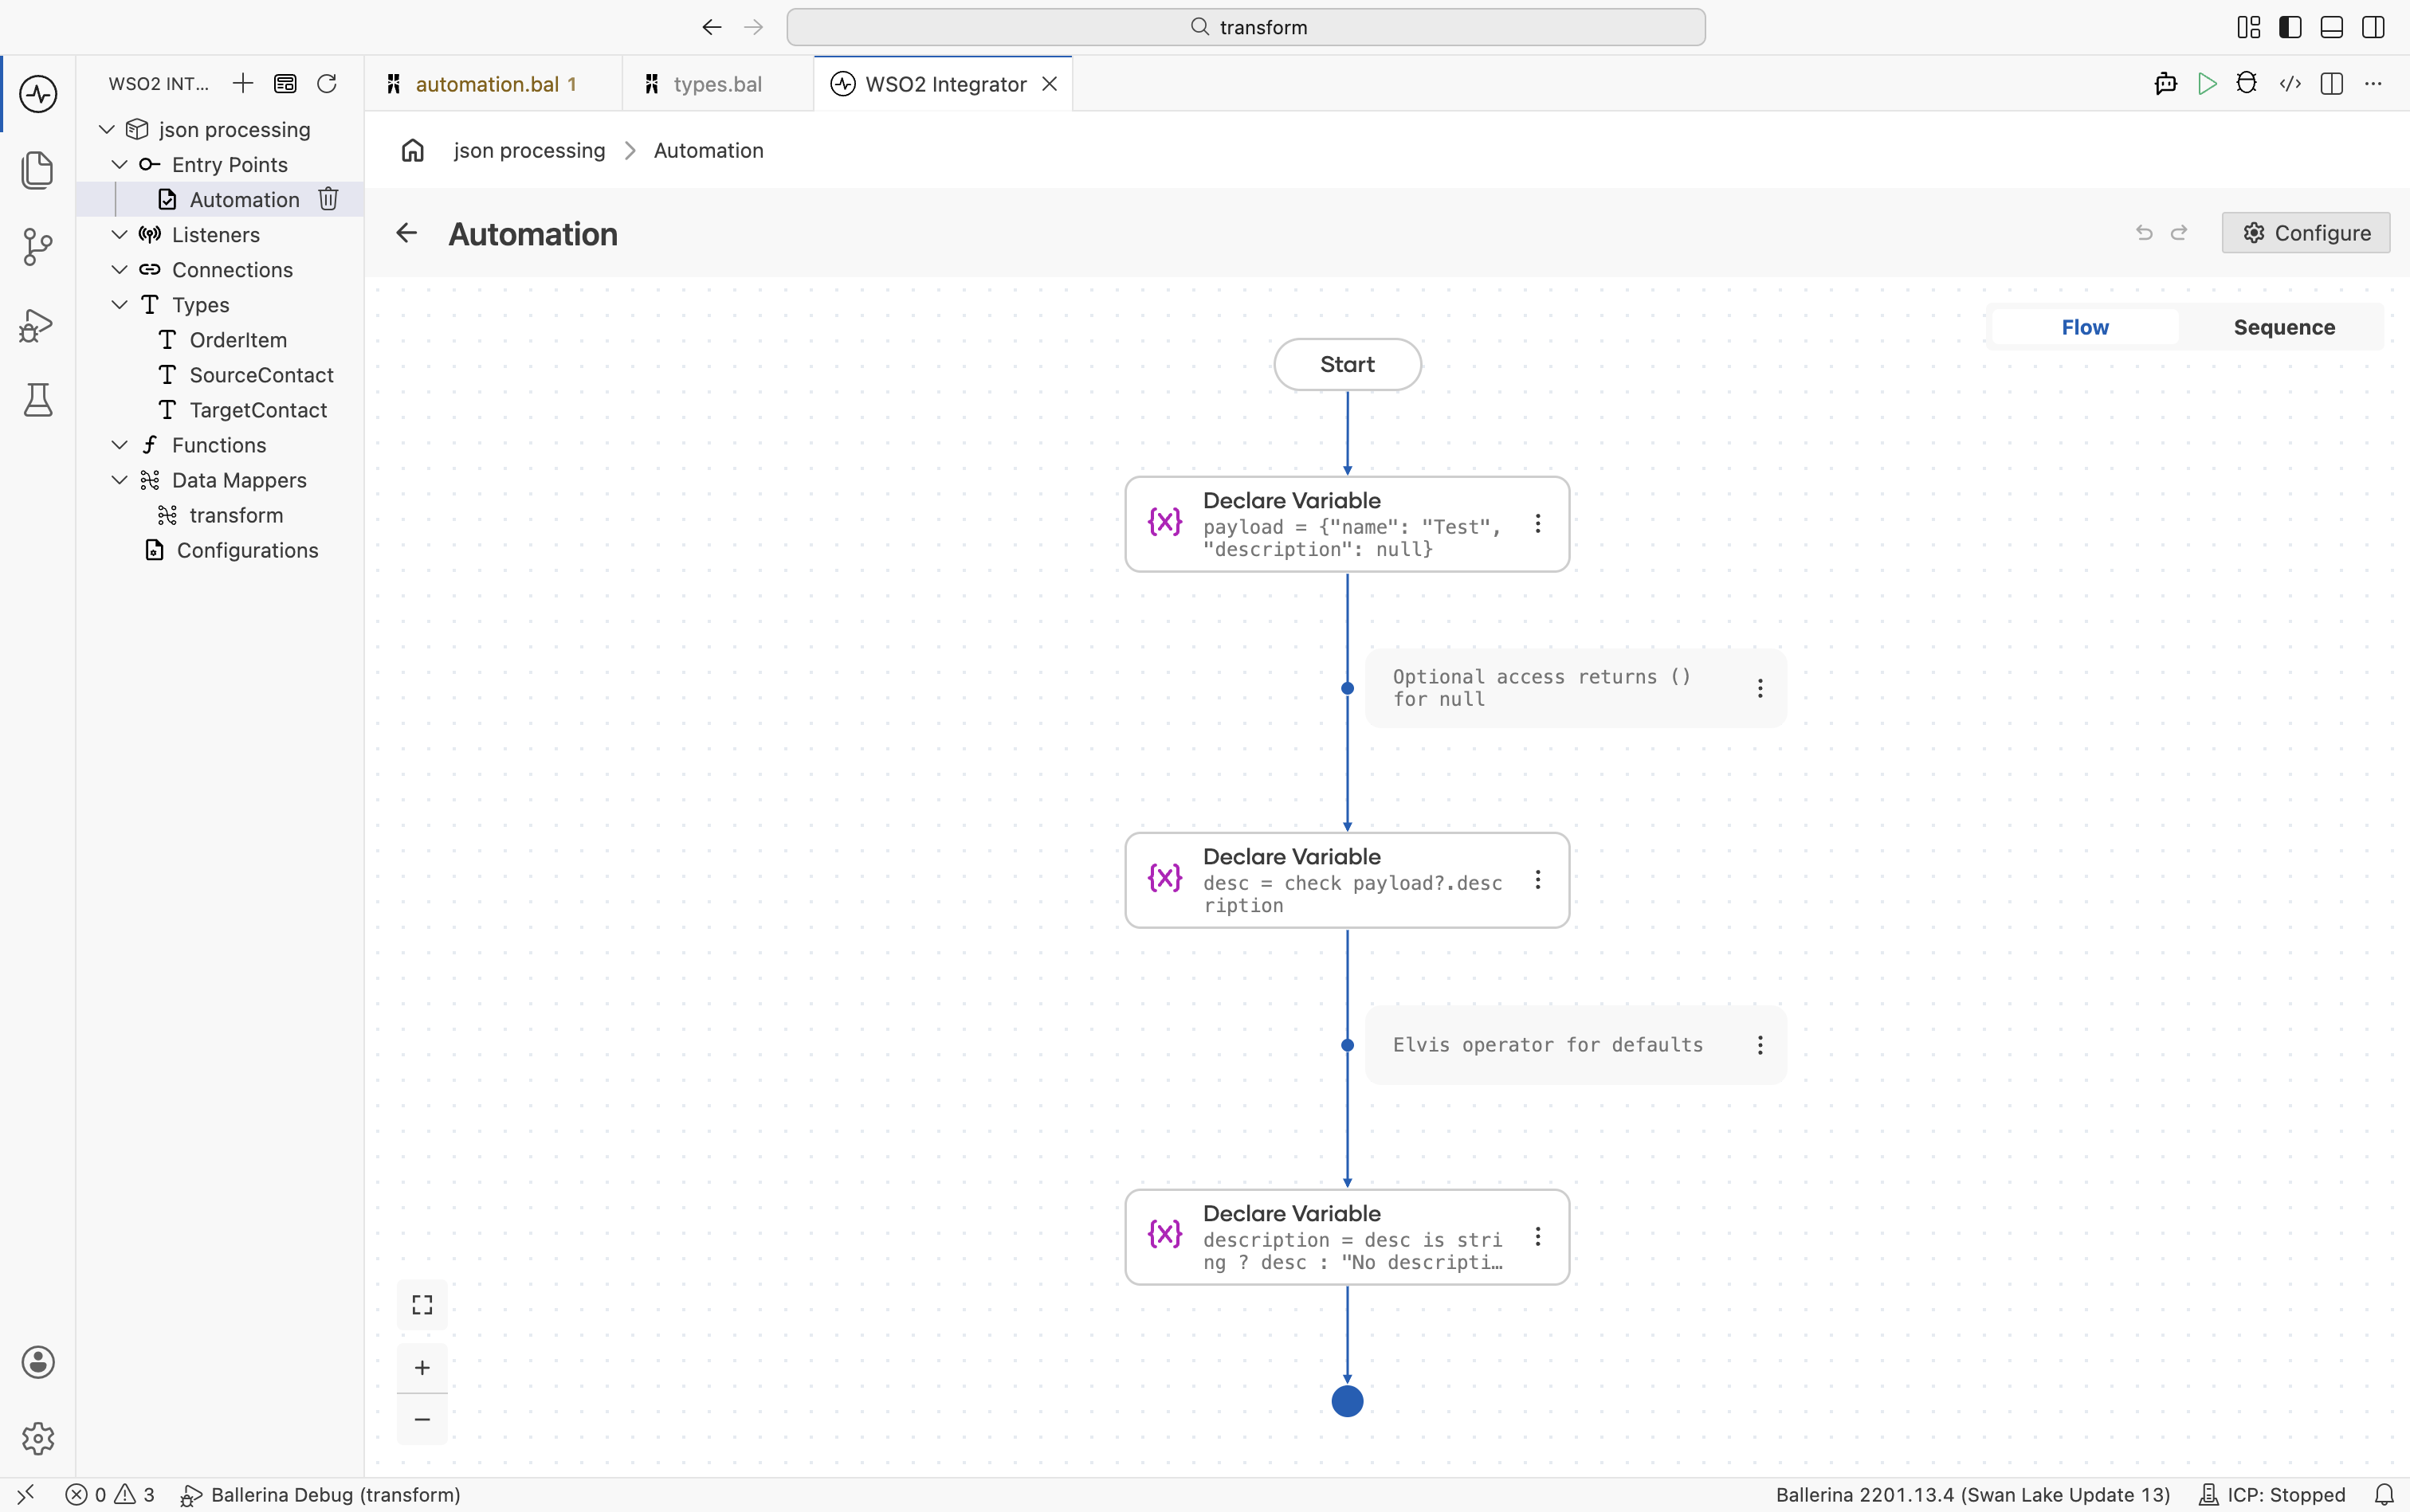Open menu for payload Declare Variable node
Viewport: 2410px width, 1512px height.
coord(1537,523)
